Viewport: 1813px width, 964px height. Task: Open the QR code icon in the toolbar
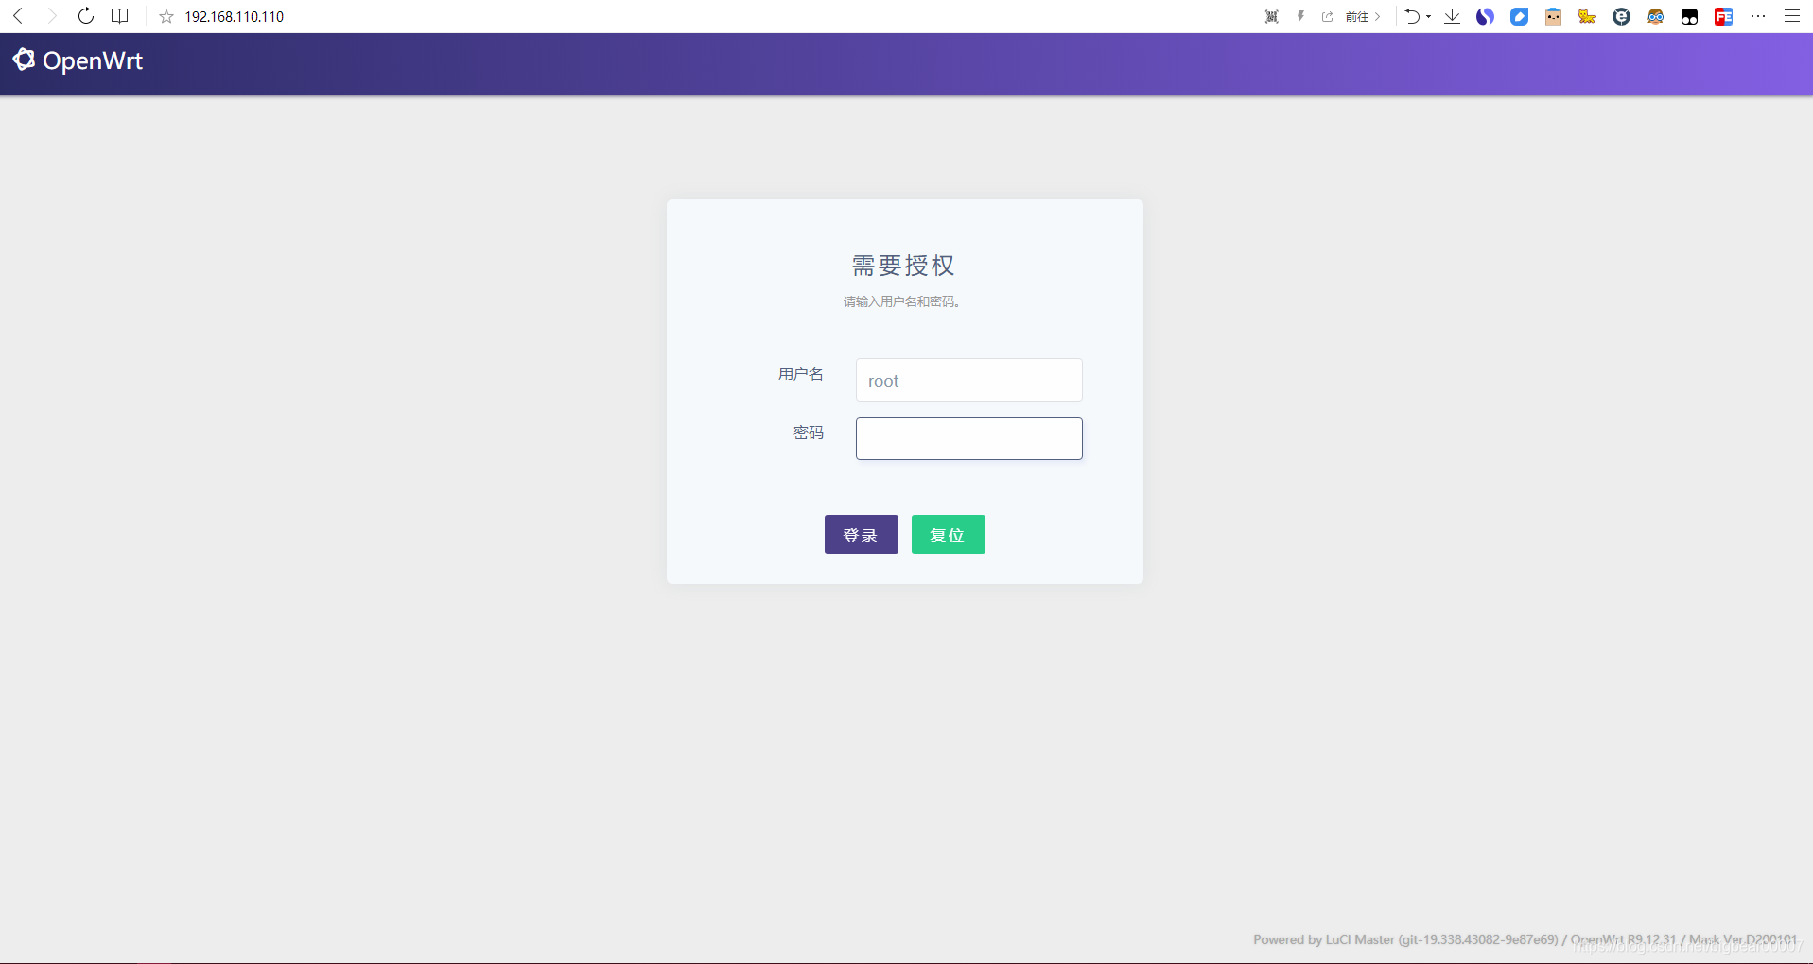click(x=1272, y=17)
